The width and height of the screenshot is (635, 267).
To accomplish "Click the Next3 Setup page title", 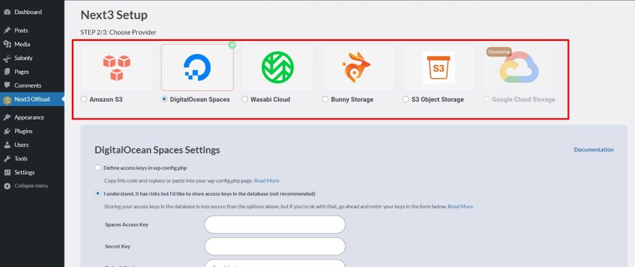I will [114, 15].
